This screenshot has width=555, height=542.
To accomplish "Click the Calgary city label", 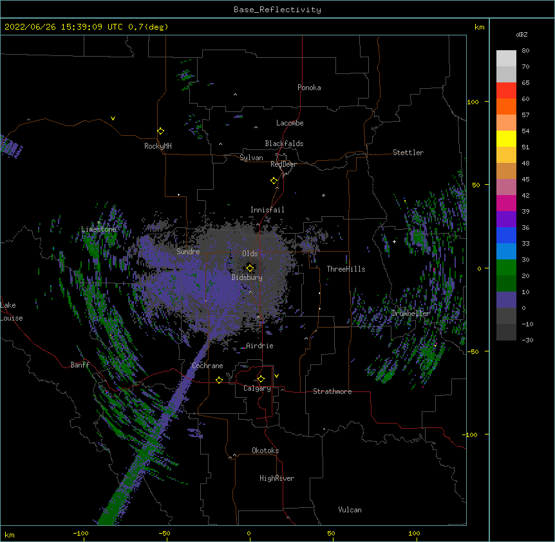I will pyautogui.click(x=257, y=388).
